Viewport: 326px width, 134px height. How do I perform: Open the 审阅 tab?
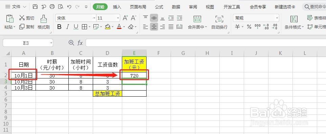(x=193, y=7)
